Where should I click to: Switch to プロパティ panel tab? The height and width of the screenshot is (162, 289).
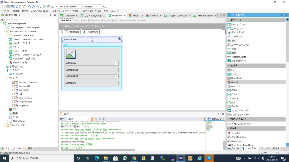234,148
